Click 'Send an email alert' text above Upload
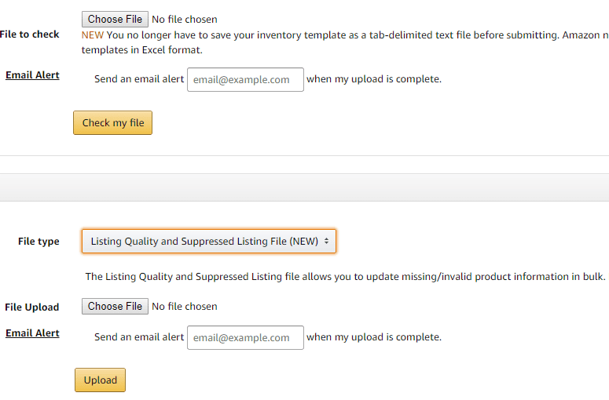Screen dimensions: 609x400 click(x=139, y=337)
